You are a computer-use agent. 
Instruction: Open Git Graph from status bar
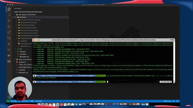click(39, 101)
